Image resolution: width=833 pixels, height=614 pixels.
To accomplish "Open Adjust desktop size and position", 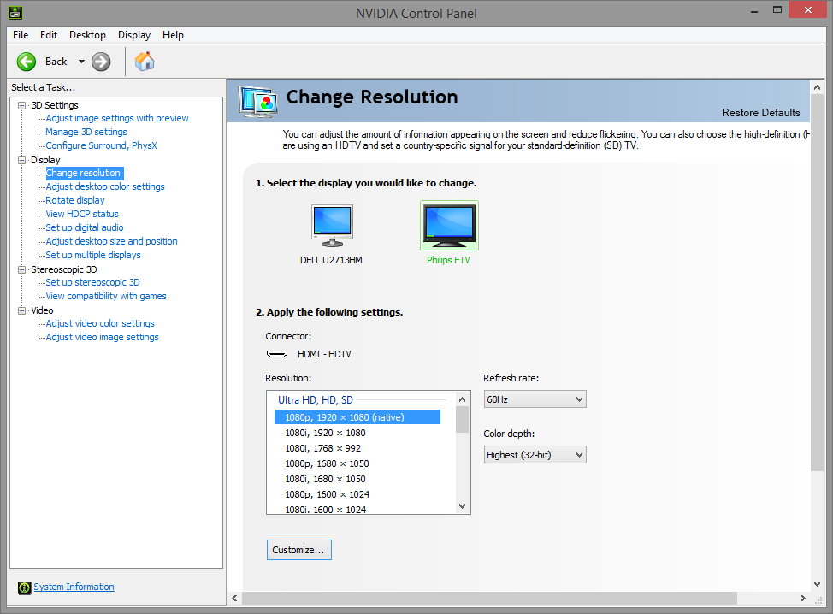I will (x=111, y=241).
